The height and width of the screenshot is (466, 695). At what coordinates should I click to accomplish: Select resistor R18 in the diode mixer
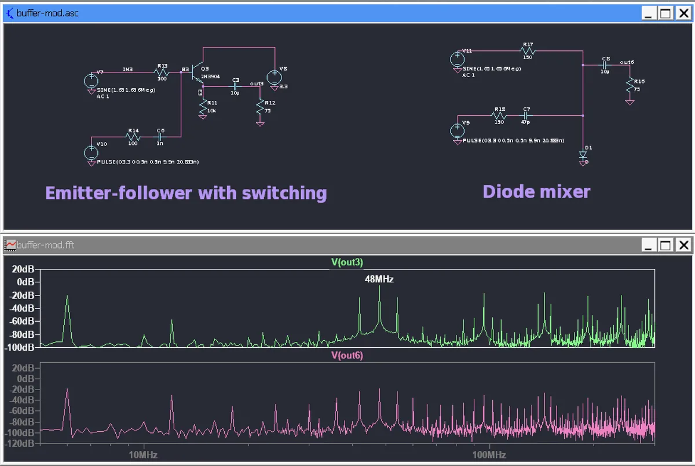click(499, 115)
